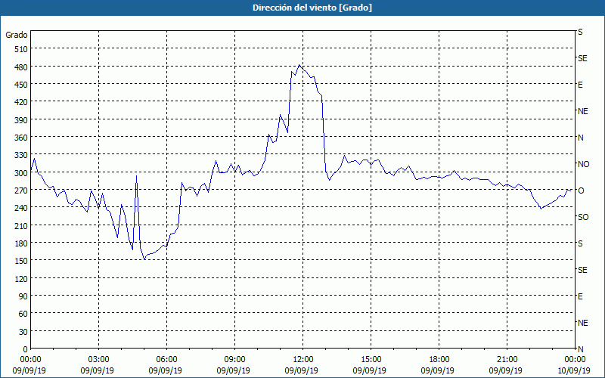
Task: Select the 'O' compass label
Action: point(581,191)
